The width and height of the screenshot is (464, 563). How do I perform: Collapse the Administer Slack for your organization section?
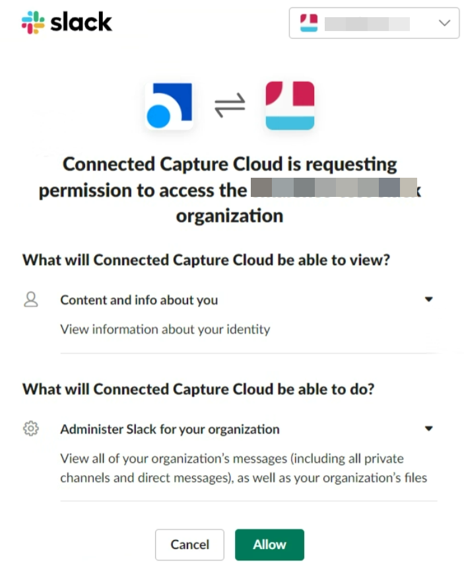coord(429,428)
